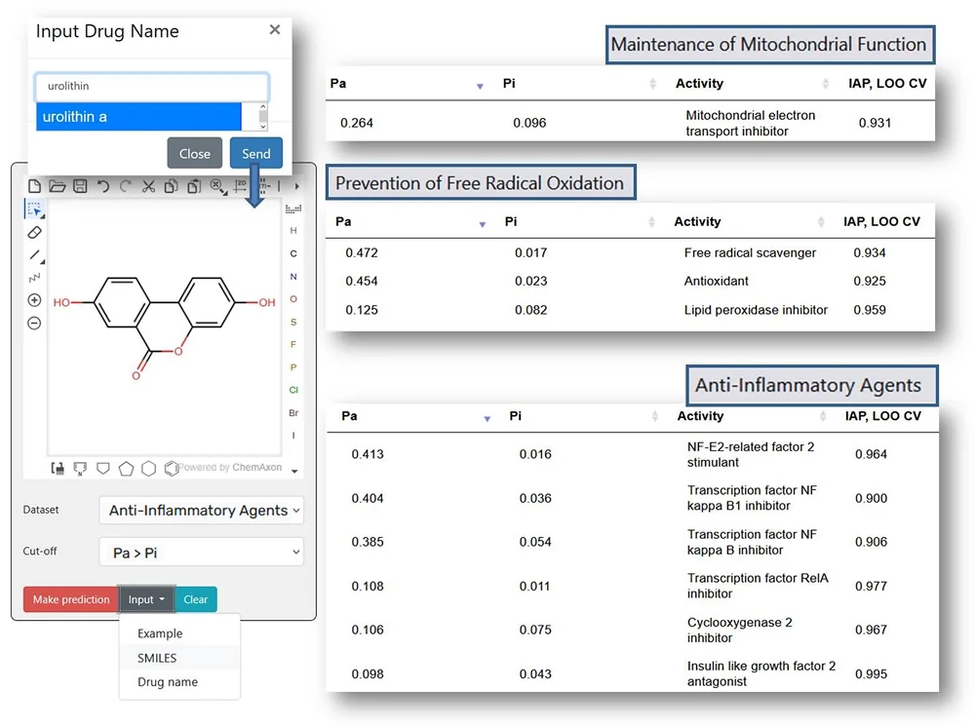
Task: Click the zoom in plus icon
Action: coord(34,300)
